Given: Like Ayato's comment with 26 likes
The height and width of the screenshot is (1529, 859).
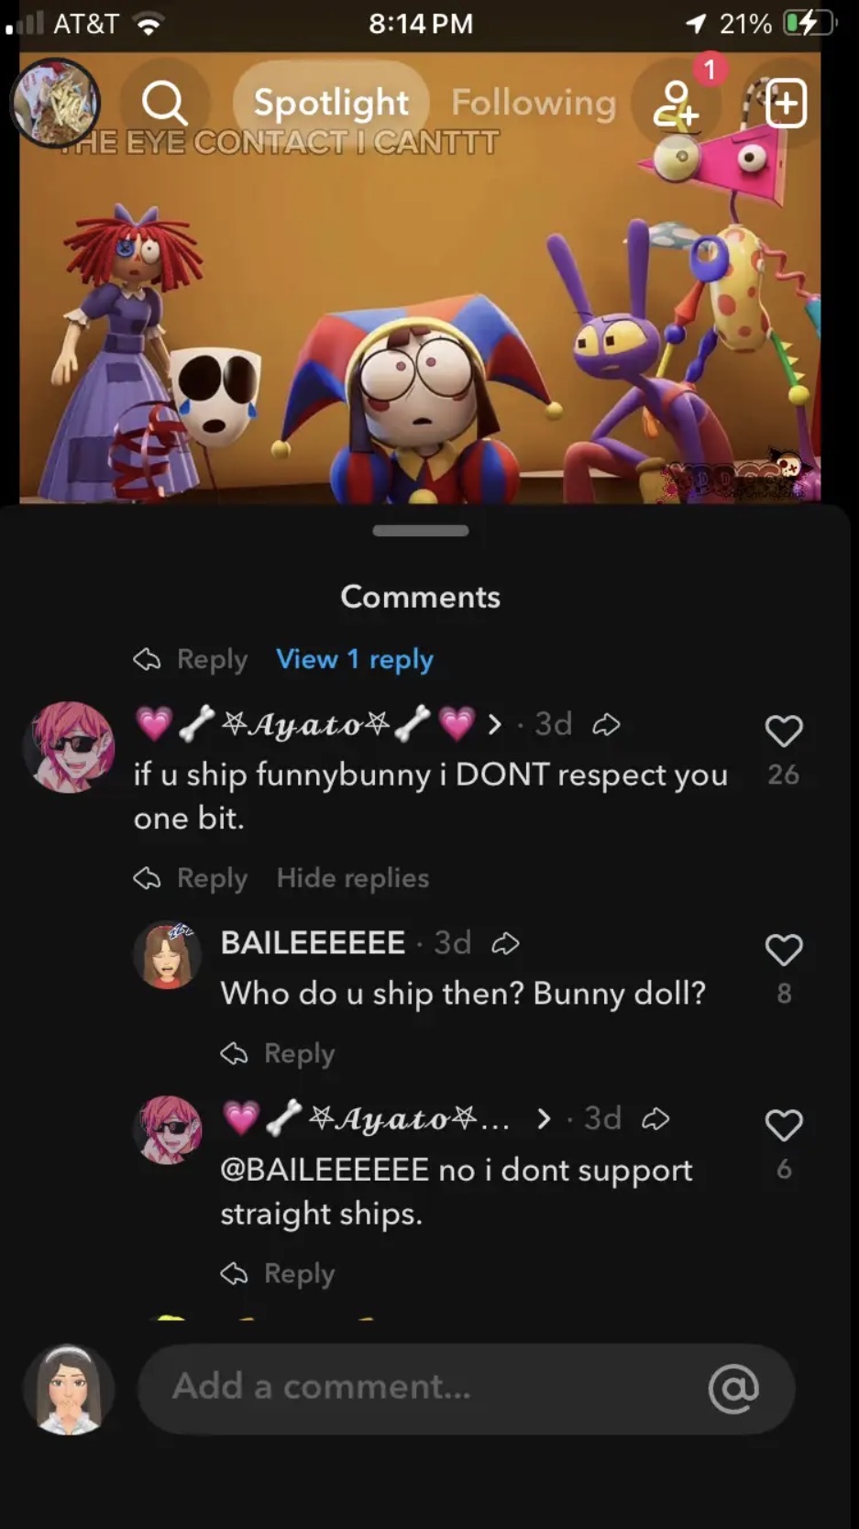Looking at the screenshot, I should click(784, 731).
